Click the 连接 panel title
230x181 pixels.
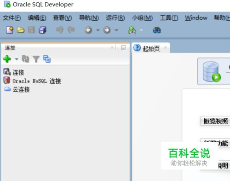coord(10,48)
